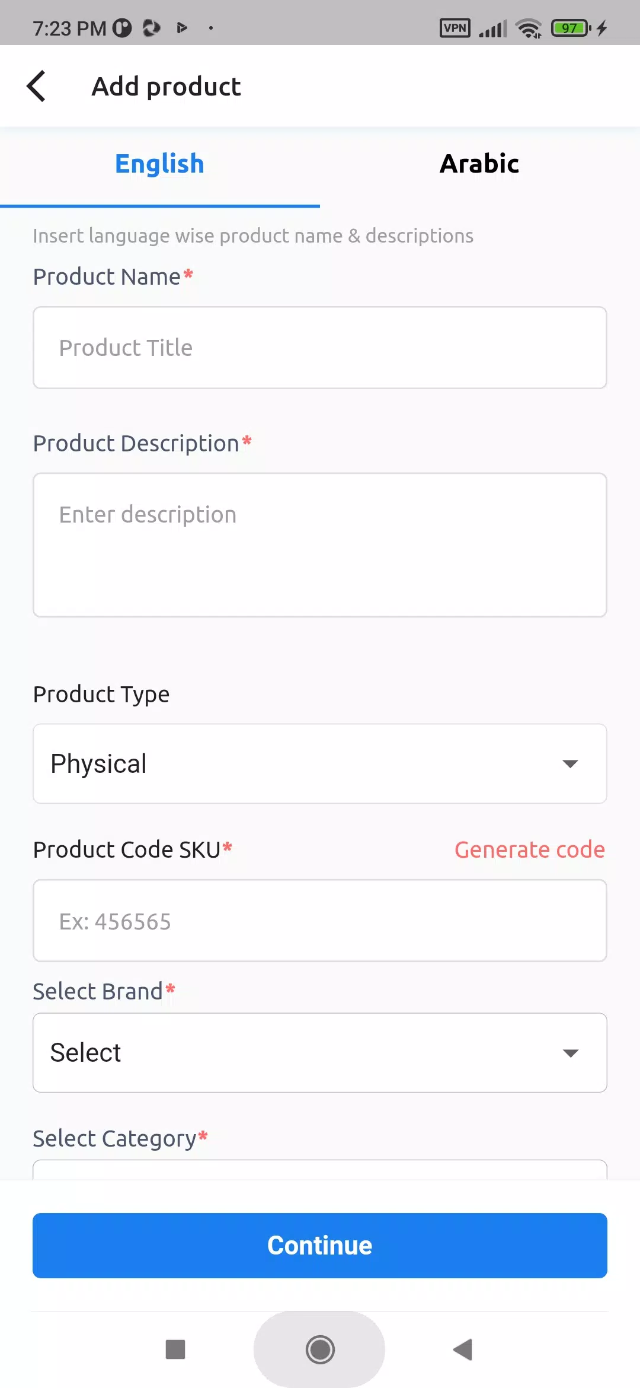Viewport: 640px width, 1388px height.
Task: Tap the Continue button
Action: click(320, 1245)
